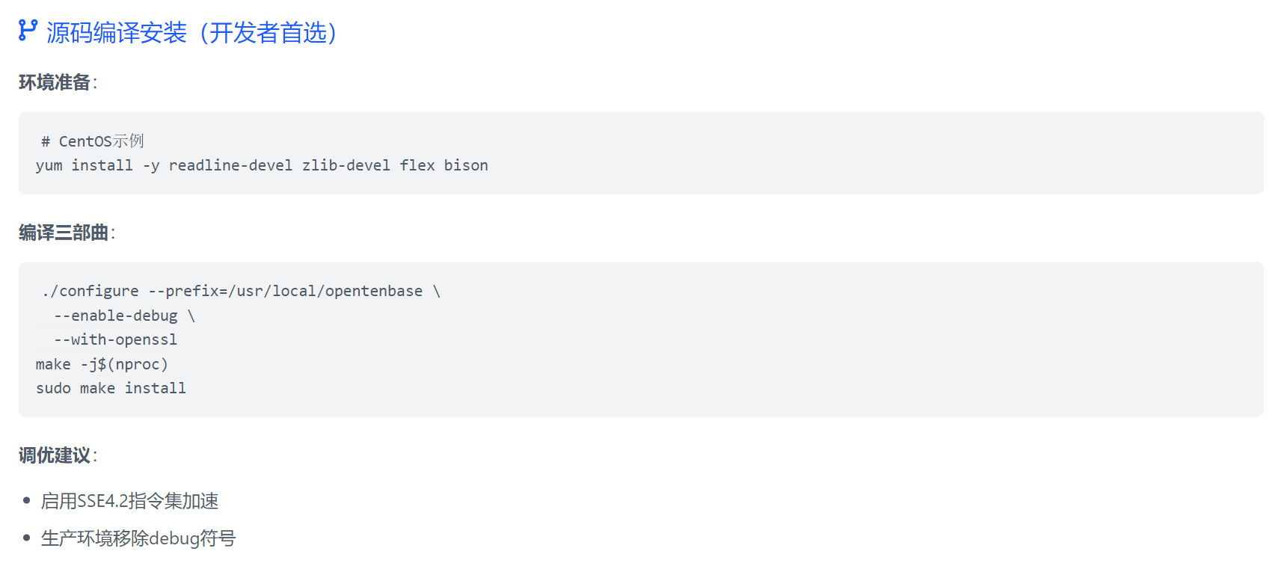Click the ./configure --prefix line
This screenshot has width=1279, height=572.
242,291
